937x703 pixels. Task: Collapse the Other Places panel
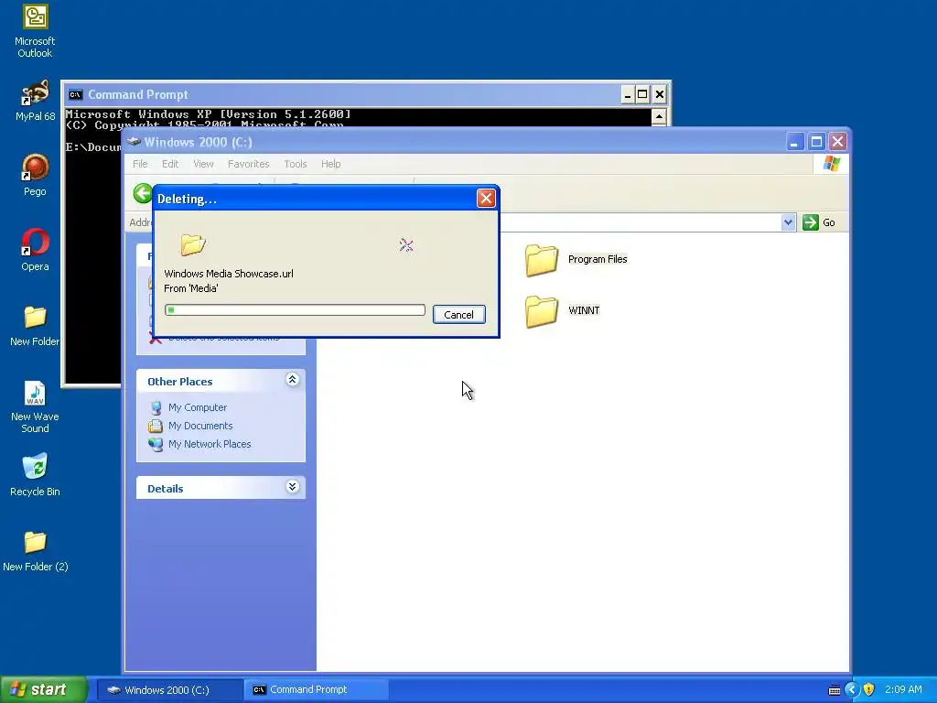(292, 380)
